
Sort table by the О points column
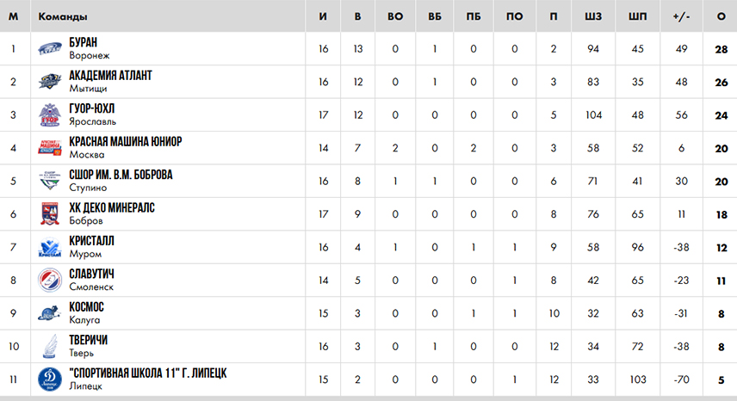click(x=721, y=16)
